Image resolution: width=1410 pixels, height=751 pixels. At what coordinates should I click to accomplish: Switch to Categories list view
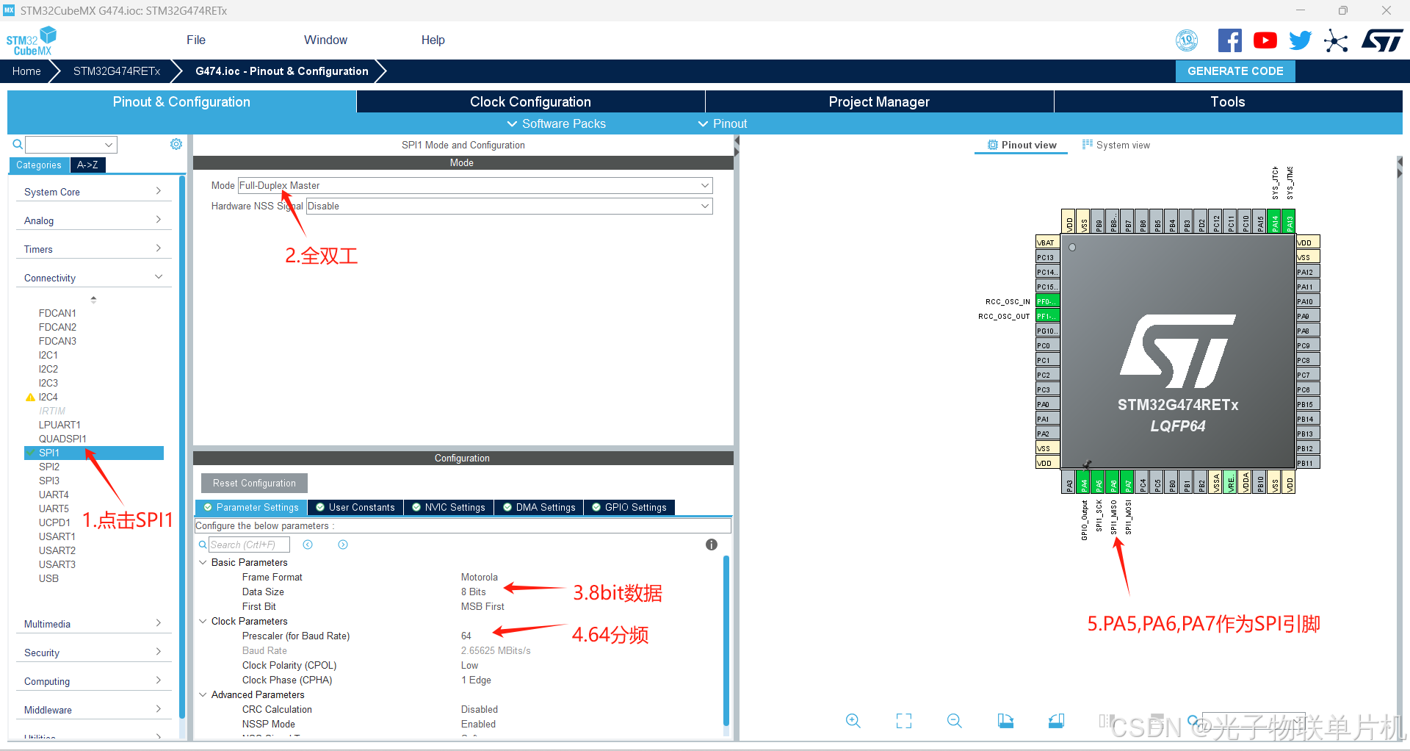click(x=39, y=165)
